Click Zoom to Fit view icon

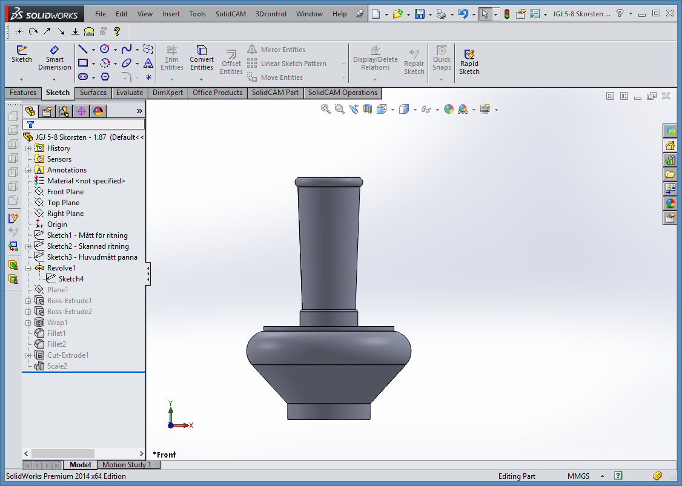325,109
